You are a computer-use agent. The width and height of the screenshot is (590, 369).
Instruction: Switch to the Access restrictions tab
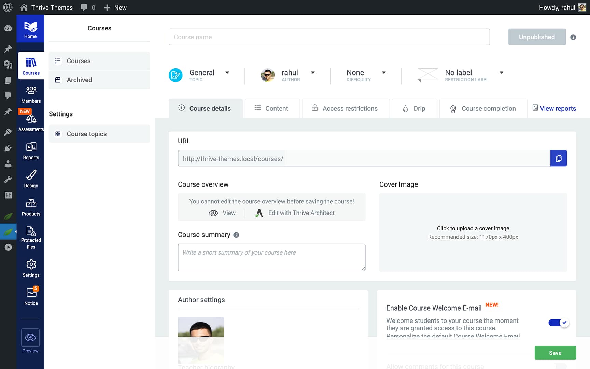[x=346, y=108]
